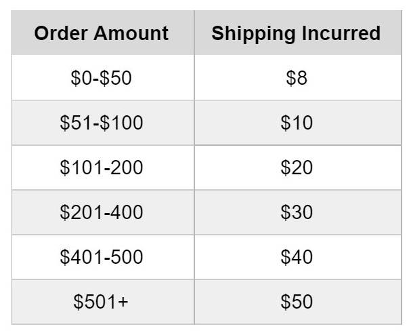The image size is (409, 333).
Task: Select the $40 shipping cost
Action: click(297, 257)
